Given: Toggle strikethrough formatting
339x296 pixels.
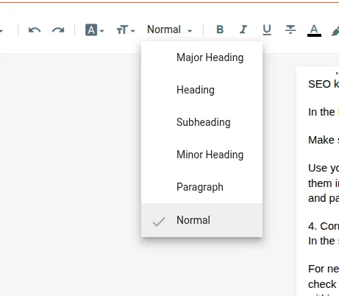Looking at the screenshot, I should [290, 29].
